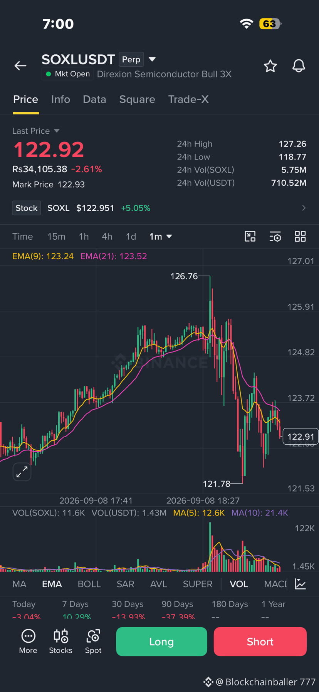
Task: Open chart drawing tools icon
Action: [250, 236]
